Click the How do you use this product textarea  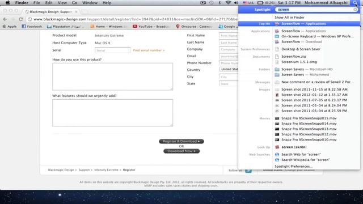pyautogui.click(x=112, y=76)
